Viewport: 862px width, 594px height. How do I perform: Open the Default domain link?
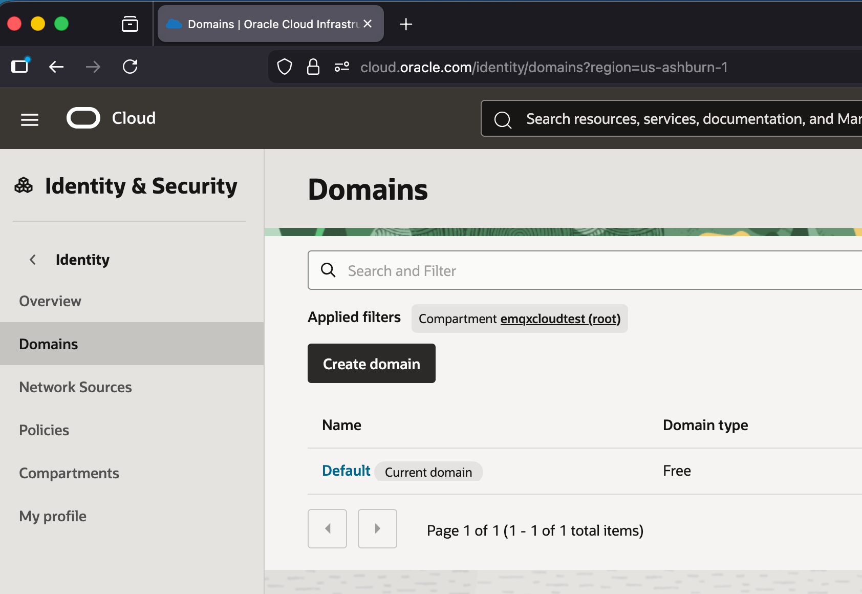[x=346, y=471]
